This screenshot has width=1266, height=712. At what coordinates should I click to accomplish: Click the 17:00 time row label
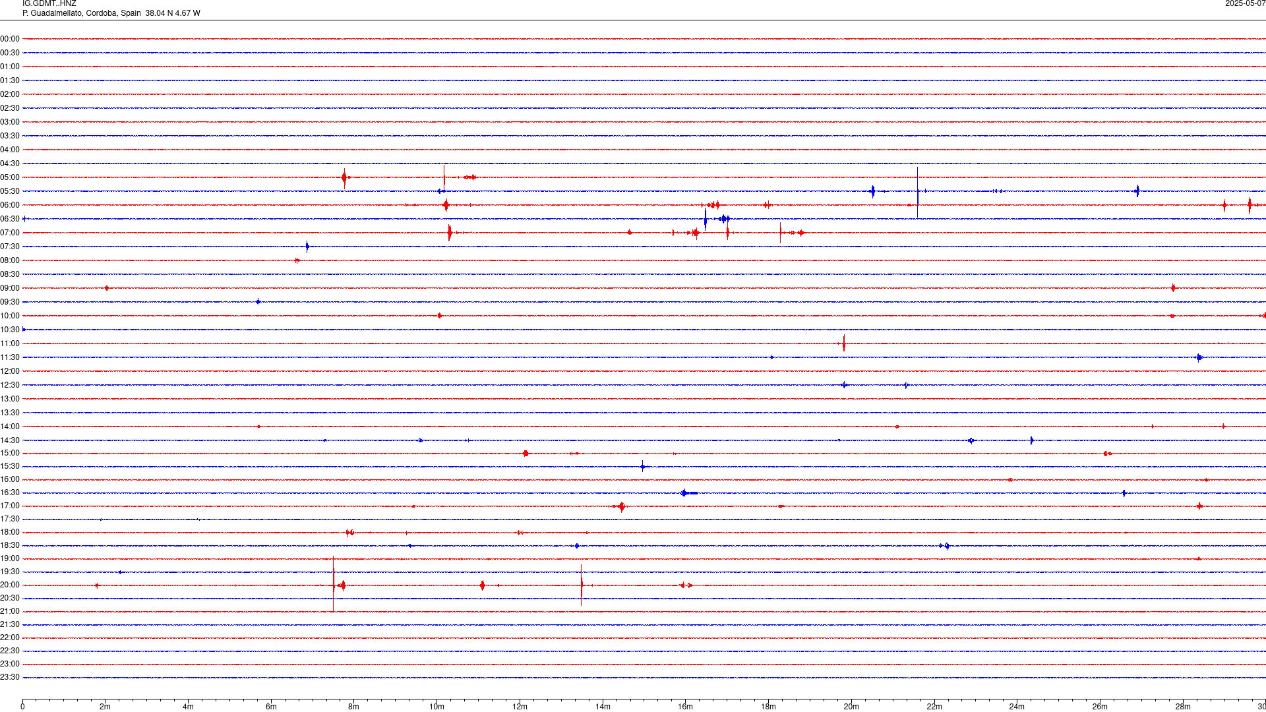[x=10, y=506]
